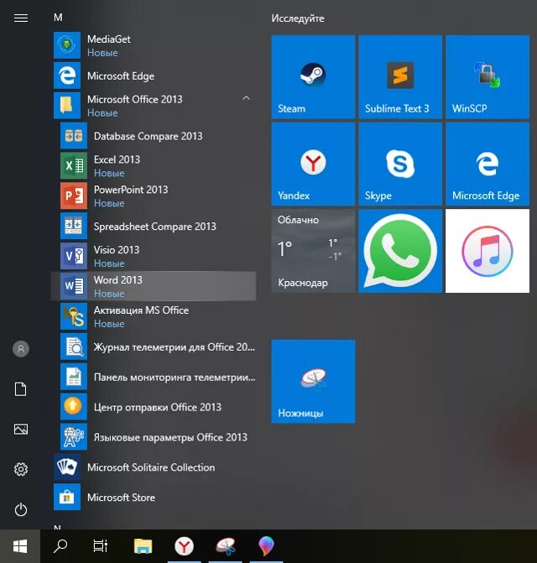Open MediaGet from the app list

coord(154,45)
